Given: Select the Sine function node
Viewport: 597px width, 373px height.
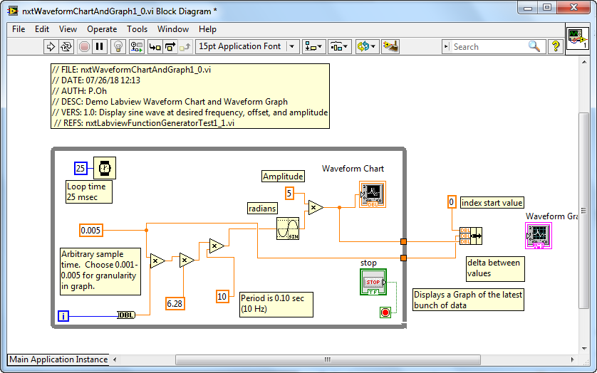Looking at the screenshot, I should (288, 228).
